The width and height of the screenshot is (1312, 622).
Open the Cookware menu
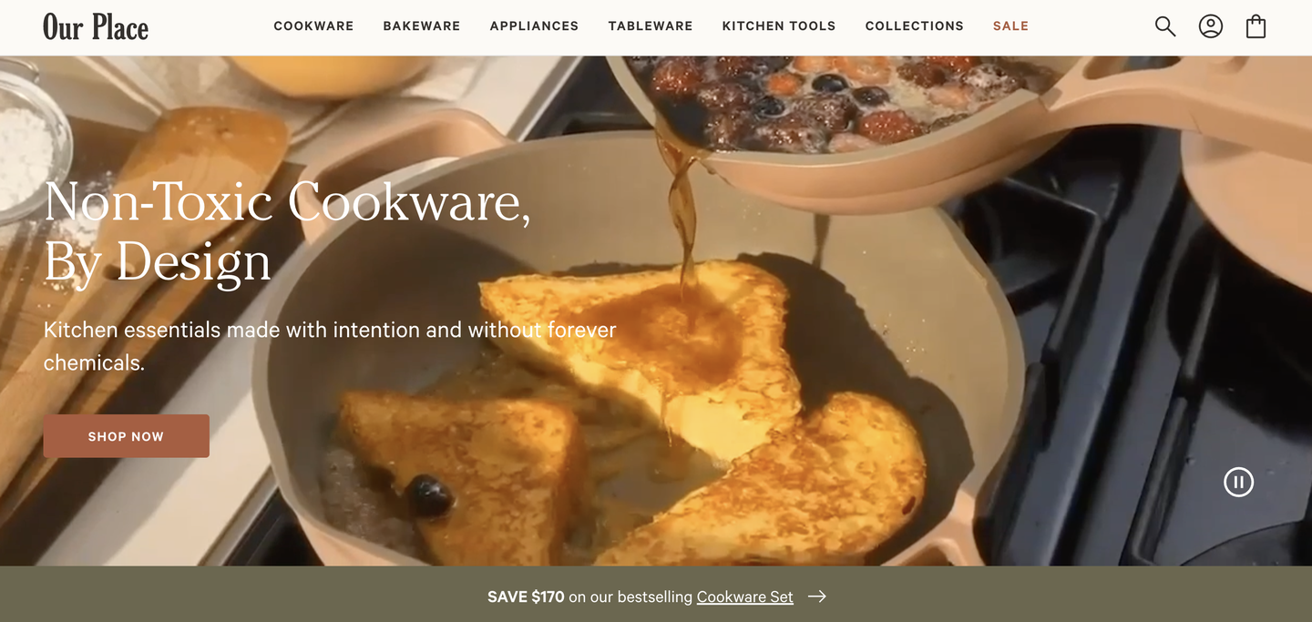(313, 26)
